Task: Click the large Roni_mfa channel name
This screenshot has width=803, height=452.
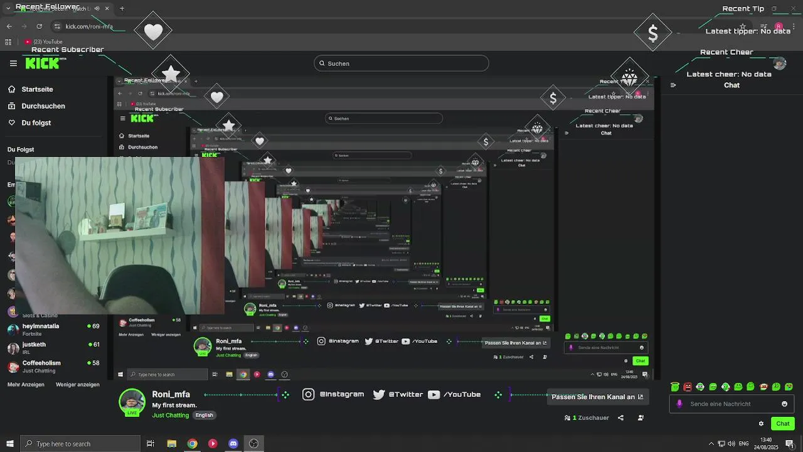Action: pyautogui.click(x=171, y=394)
